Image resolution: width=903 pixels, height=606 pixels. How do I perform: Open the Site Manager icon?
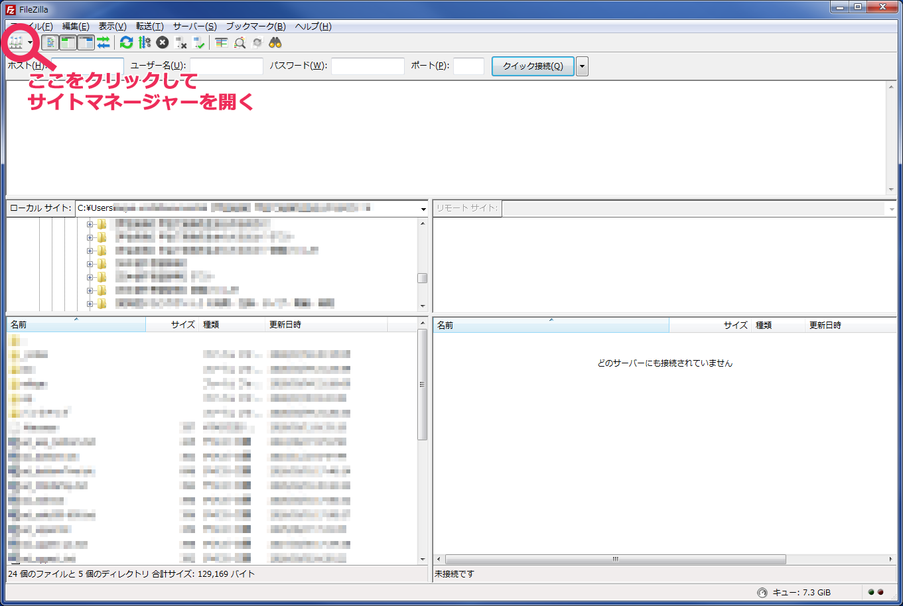[x=16, y=43]
